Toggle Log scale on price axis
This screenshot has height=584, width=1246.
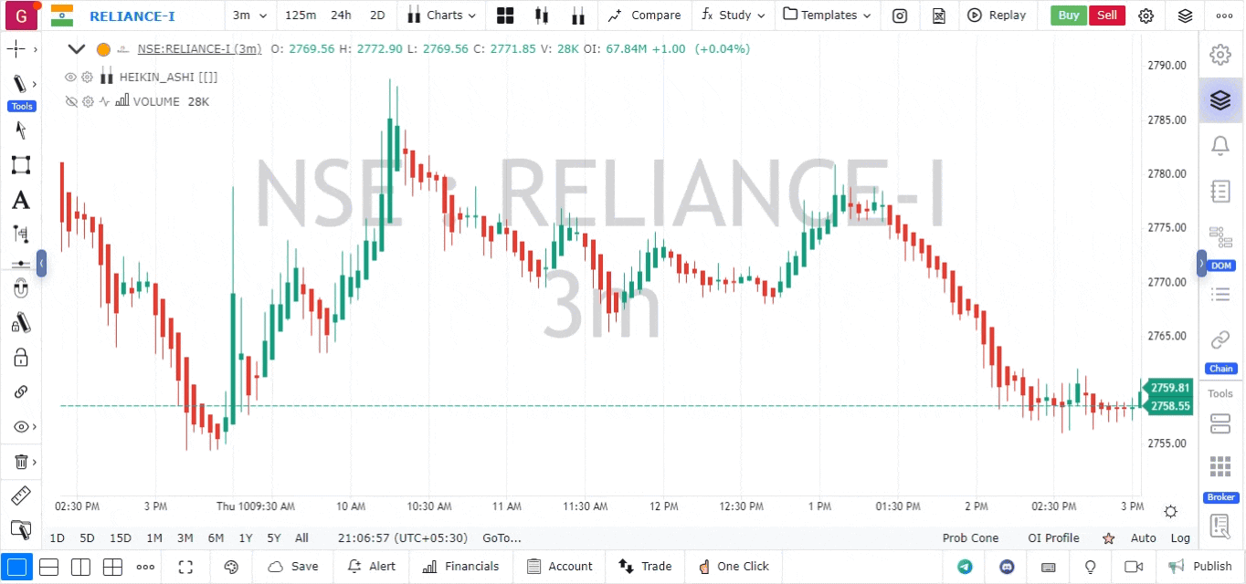click(1180, 538)
